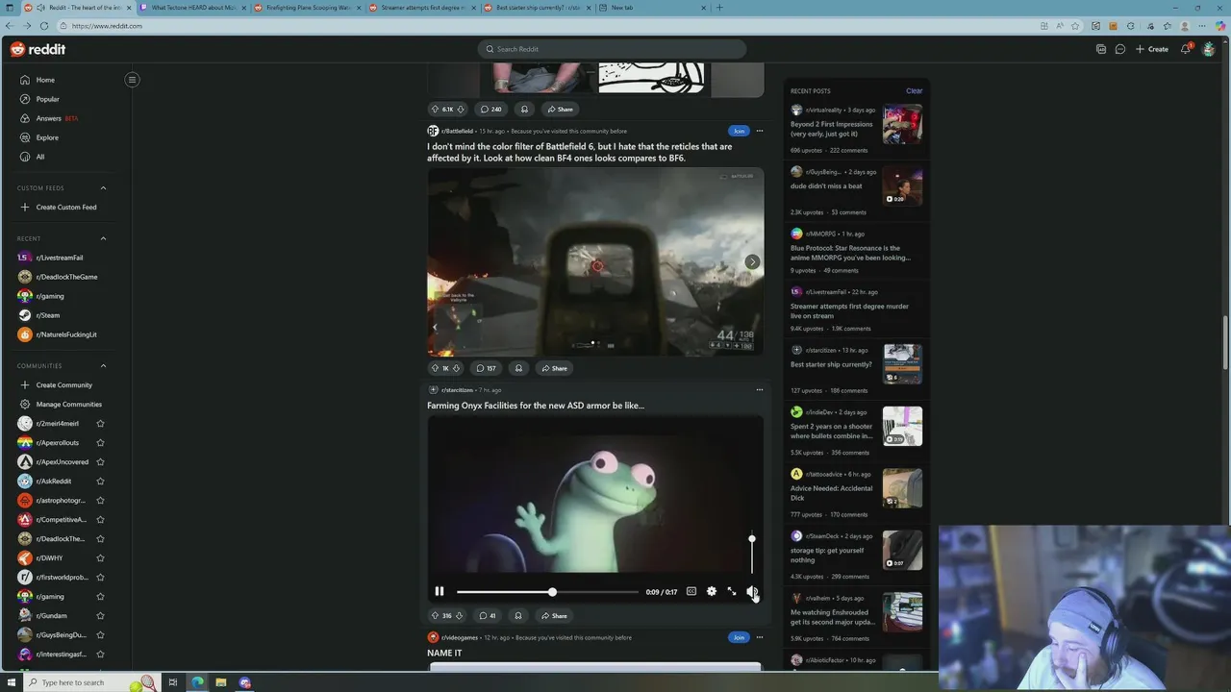Viewport: 1231px width, 692px height.
Task: Open the notifications bell
Action: (1186, 49)
